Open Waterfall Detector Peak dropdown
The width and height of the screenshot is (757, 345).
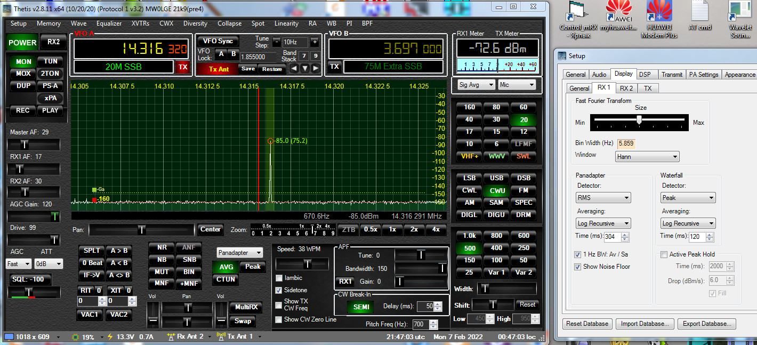(x=688, y=198)
